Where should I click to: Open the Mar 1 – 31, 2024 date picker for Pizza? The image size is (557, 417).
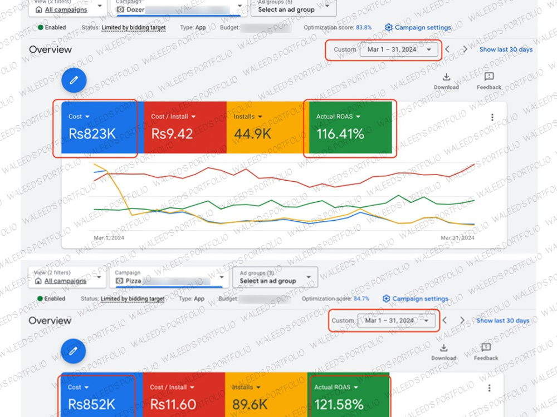click(396, 321)
